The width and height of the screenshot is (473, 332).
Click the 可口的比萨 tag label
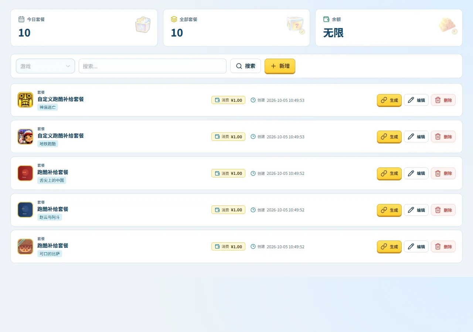click(50, 254)
